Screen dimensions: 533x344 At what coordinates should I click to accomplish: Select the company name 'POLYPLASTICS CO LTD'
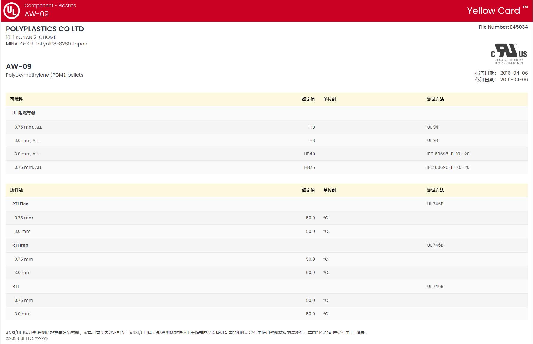[45, 29]
